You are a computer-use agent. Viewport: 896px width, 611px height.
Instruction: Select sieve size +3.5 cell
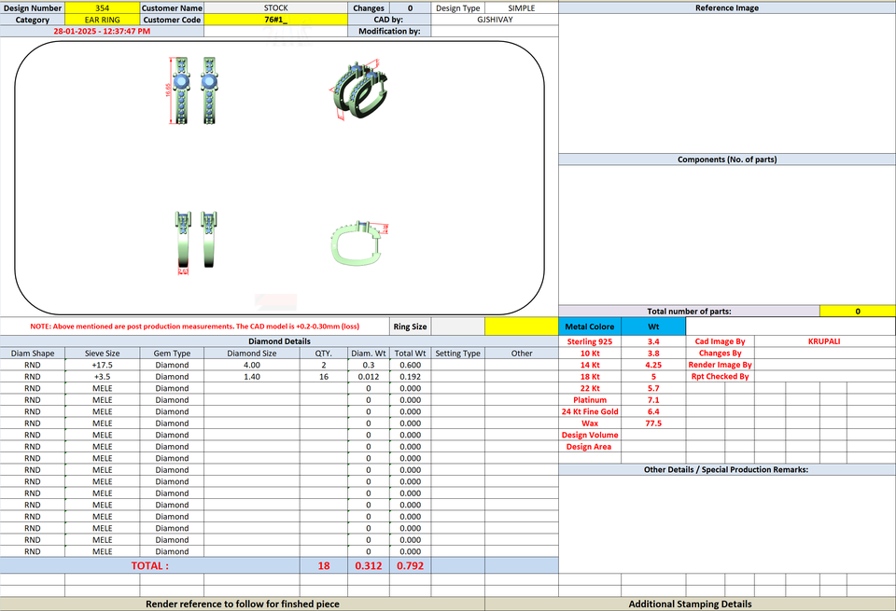(x=103, y=377)
